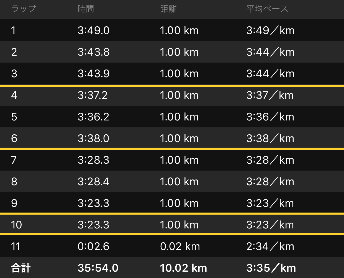This screenshot has width=344, height=278.
Task: Select lap 11 pace 2:34/km
Action: point(270,246)
